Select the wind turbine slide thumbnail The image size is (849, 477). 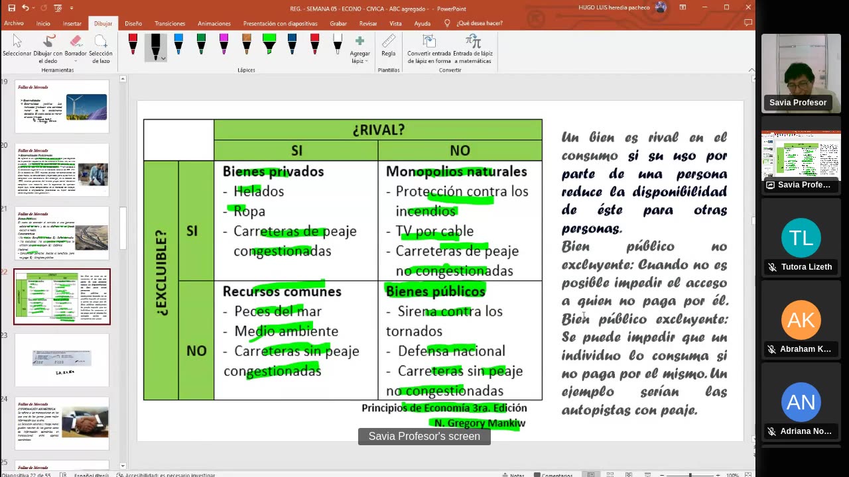pyautogui.click(x=62, y=107)
